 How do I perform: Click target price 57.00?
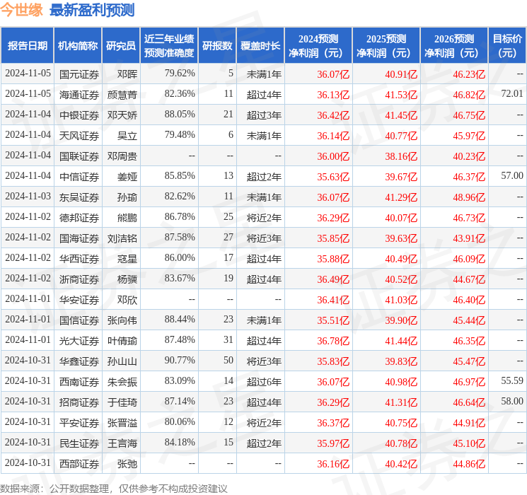coord(512,176)
